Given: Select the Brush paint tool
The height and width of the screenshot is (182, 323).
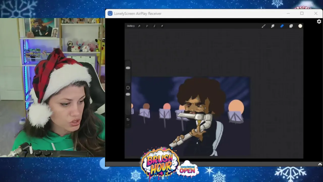Looking at the screenshot, I should coord(263,26).
